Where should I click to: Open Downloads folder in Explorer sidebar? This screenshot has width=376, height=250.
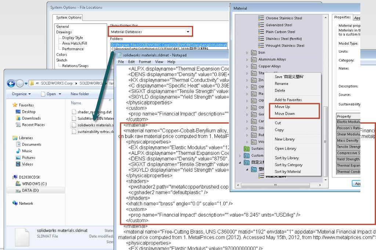click(x=31, y=118)
